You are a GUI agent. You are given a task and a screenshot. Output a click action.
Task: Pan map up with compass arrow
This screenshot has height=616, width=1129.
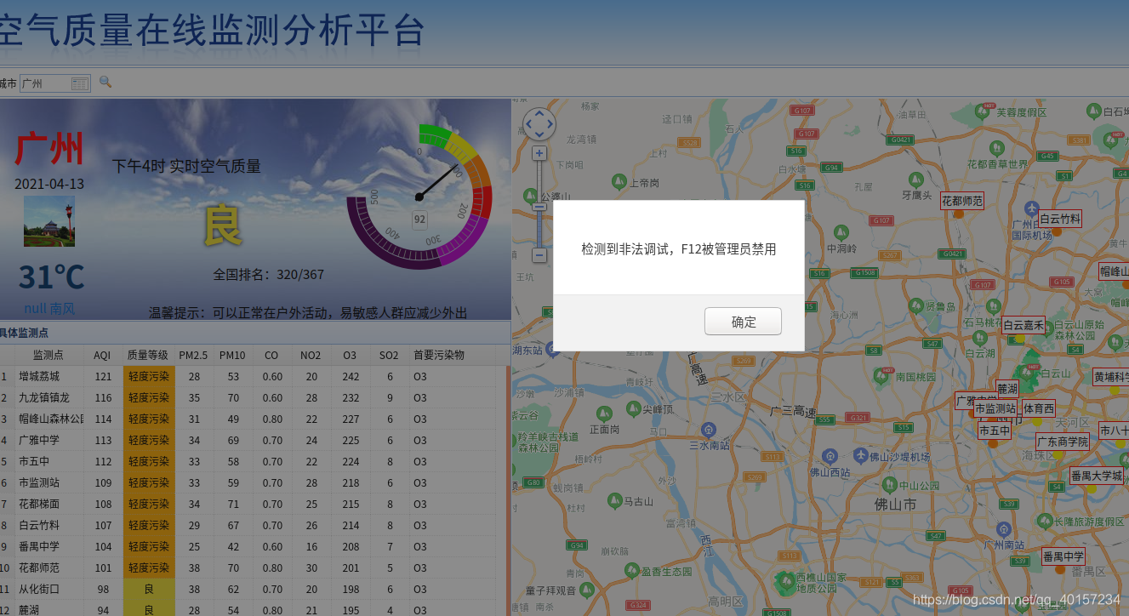click(539, 113)
